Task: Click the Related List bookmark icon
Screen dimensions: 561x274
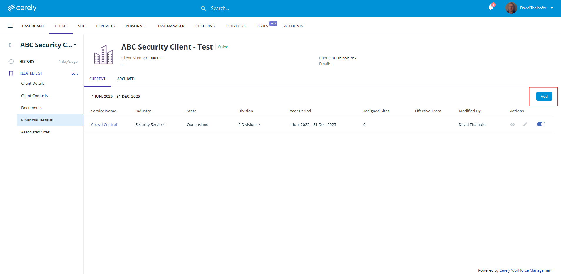Action: [x=11, y=73]
